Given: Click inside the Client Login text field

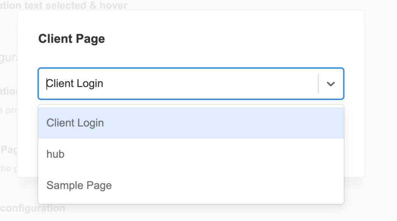Looking at the screenshot, I should click(151, 83).
